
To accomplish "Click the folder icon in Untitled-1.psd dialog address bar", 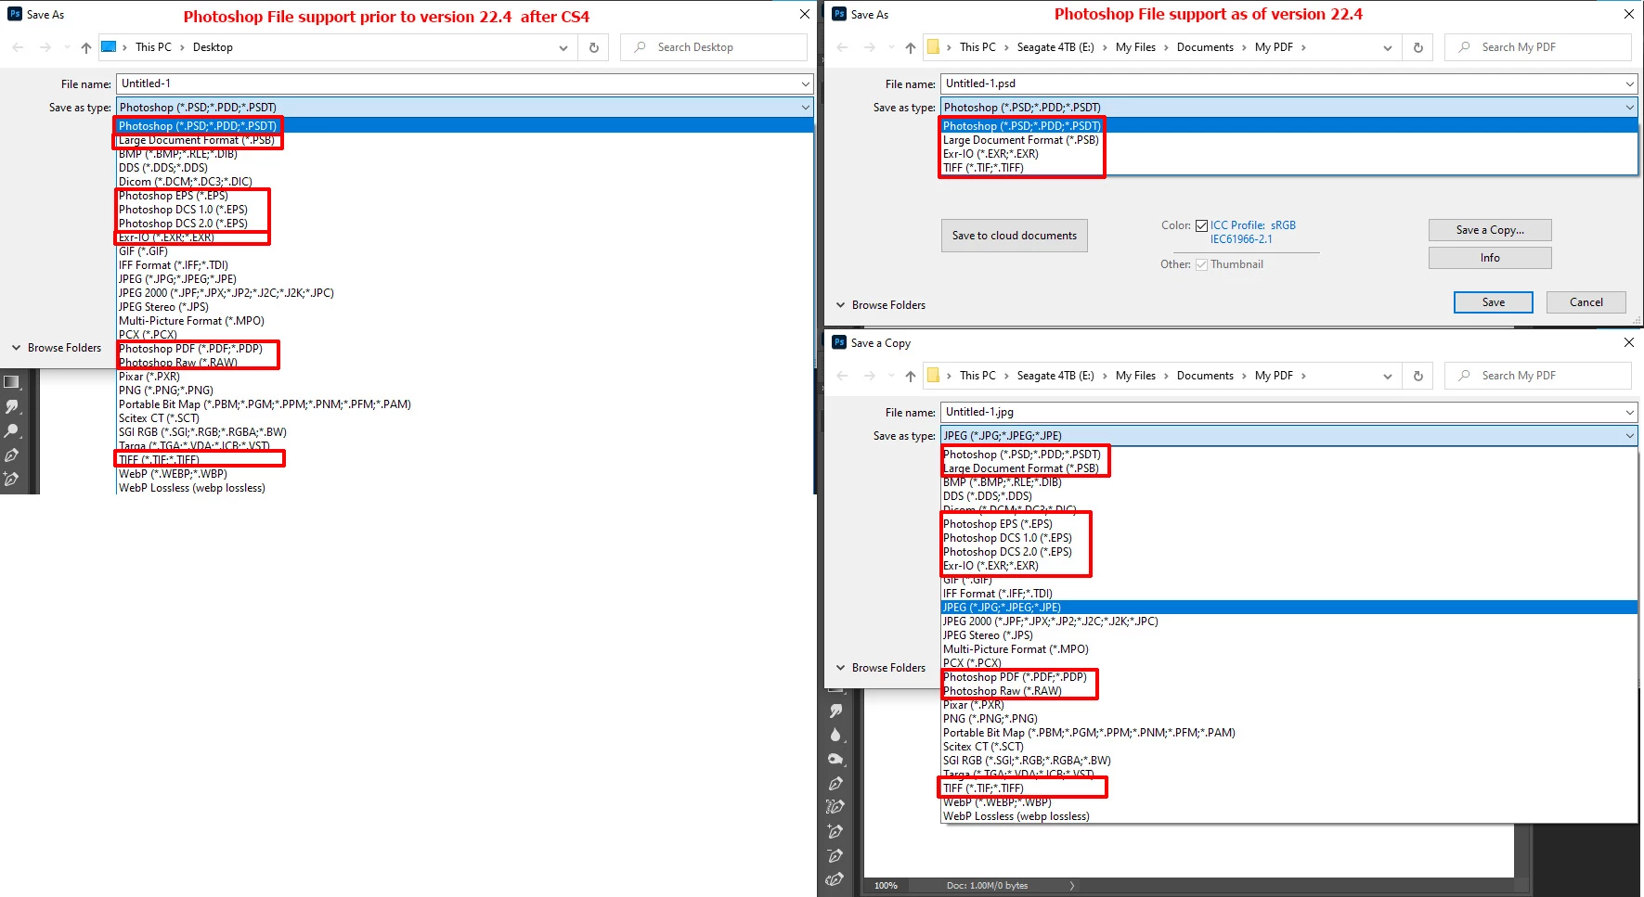I will click(x=934, y=46).
